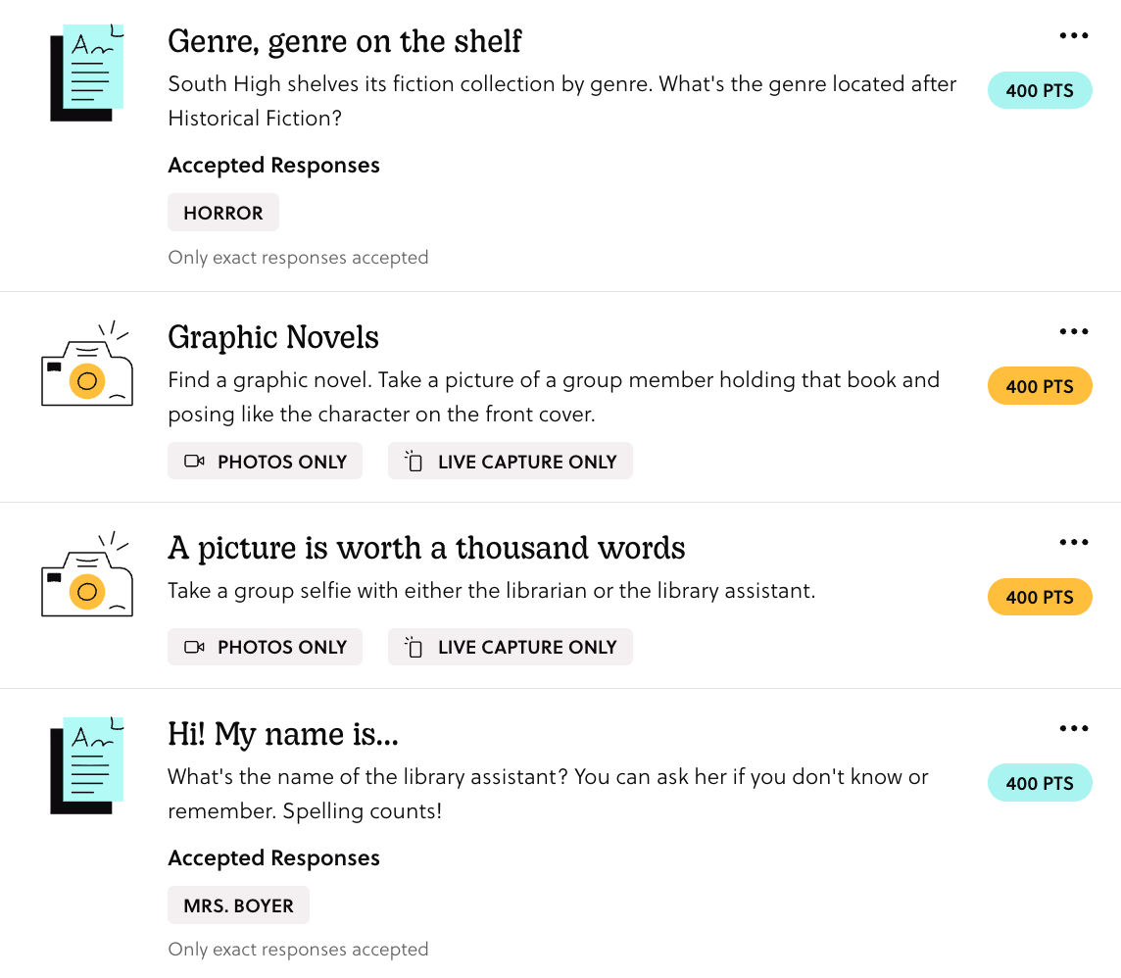Click the 400 PTS badge on the Graphic Novels mission
Screen dimensions: 1121x978
(1040, 385)
